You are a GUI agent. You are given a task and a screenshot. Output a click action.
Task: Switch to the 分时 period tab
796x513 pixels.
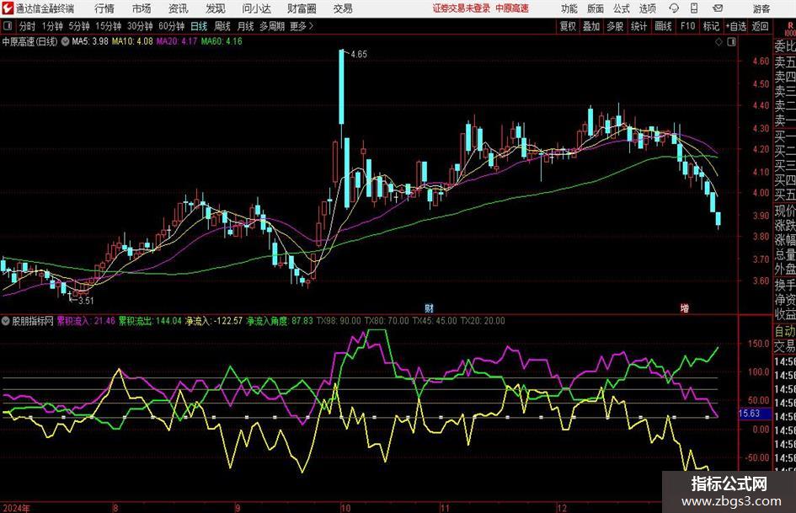(28, 26)
